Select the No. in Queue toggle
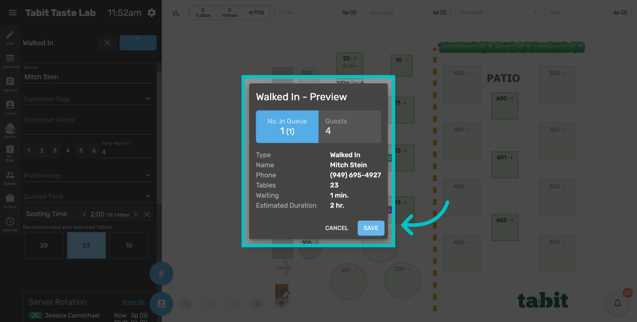Viewport: 637px width, 322px height. point(287,127)
